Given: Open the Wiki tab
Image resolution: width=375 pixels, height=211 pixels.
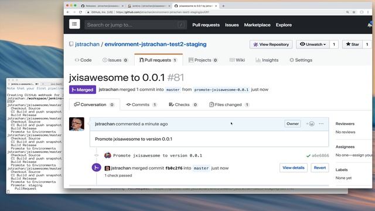Looking at the screenshot, I should [237, 60].
